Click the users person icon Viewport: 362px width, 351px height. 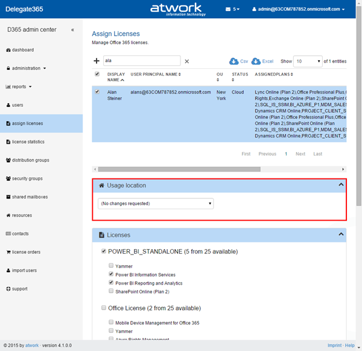pos(8,105)
